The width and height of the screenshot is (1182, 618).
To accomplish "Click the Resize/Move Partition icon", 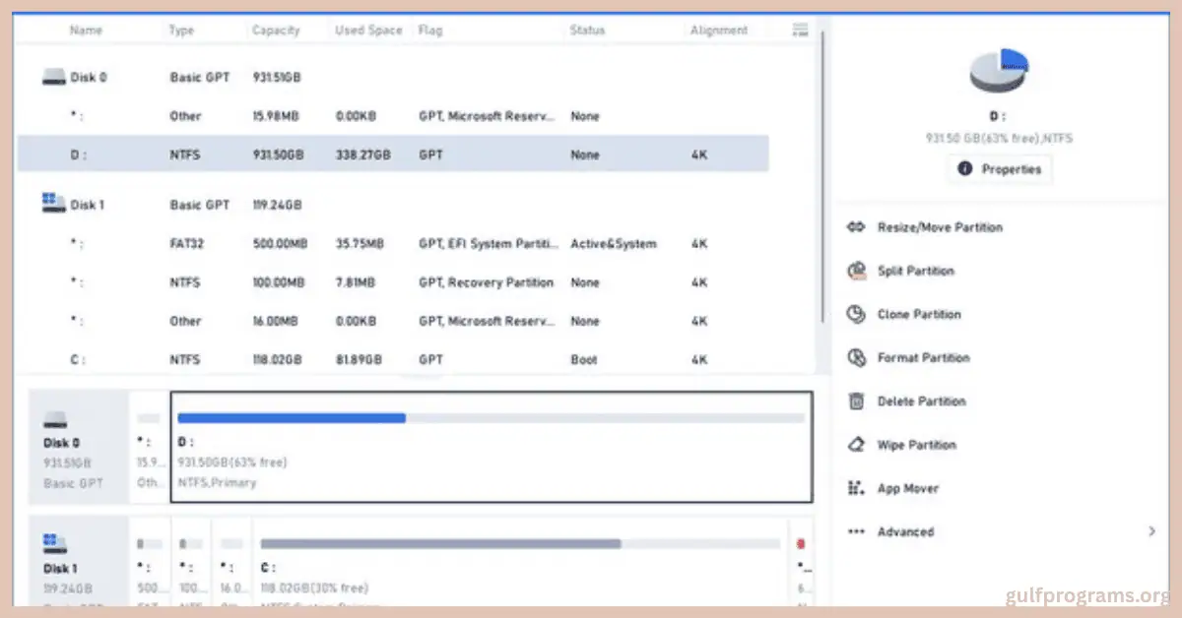I will pos(856,227).
